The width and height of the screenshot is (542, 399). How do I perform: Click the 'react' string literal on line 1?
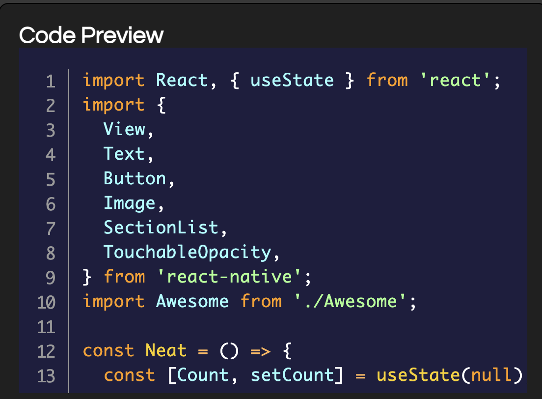[x=455, y=80]
